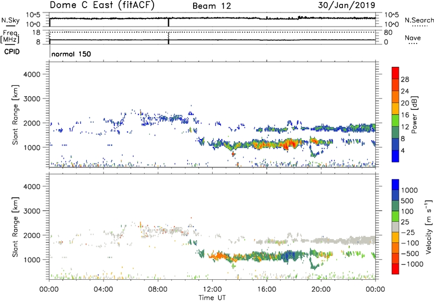Screen dimensions: 434x301
Task: Click the gray velocity band near 22:00 UT
Action: coord(348,240)
